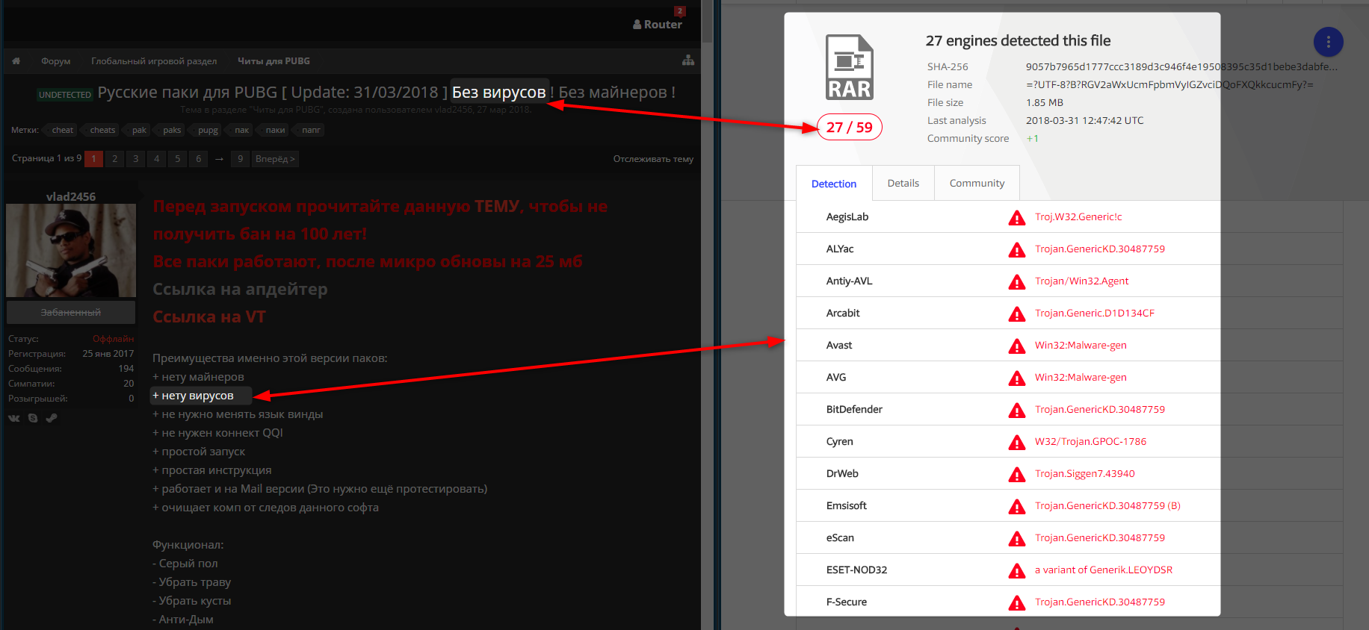The image size is (1369, 630).
Task: Click the UNDETECTED thread prefix label
Action: coord(65,95)
